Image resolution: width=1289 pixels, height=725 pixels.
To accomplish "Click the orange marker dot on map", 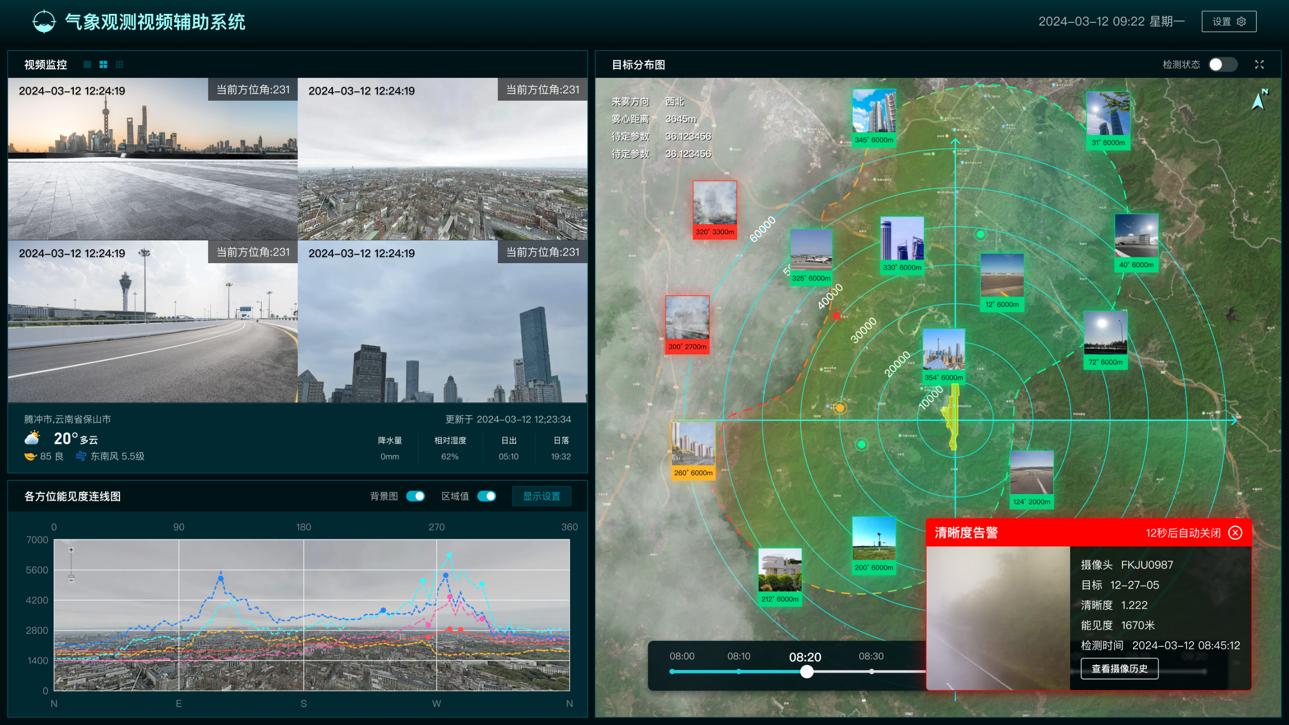I will pos(840,408).
